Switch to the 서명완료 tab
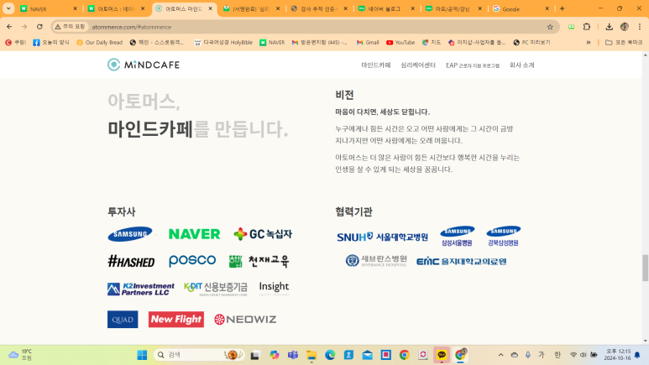 click(252, 8)
